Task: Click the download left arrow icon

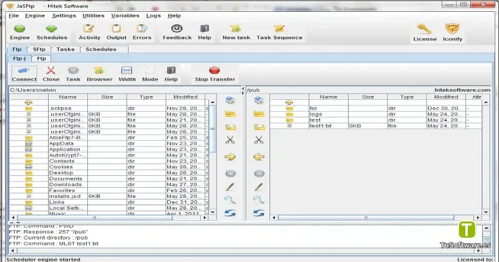Action: (259, 157)
